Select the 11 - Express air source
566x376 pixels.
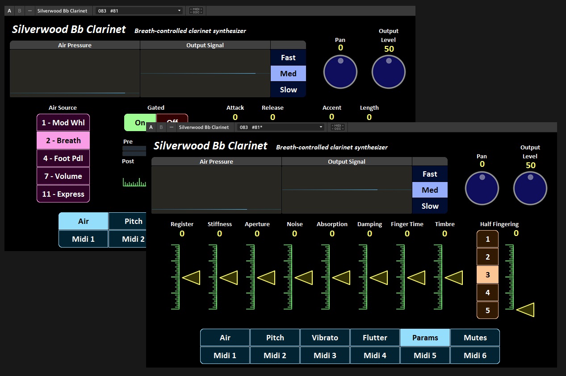63,194
